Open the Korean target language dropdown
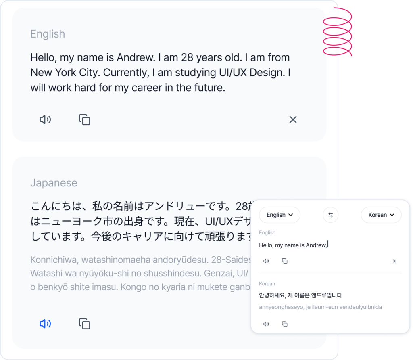 381,215
